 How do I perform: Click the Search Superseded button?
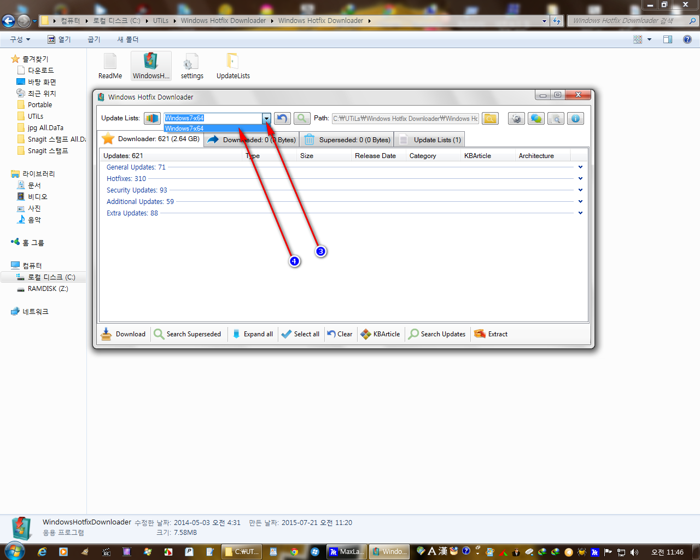click(188, 334)
